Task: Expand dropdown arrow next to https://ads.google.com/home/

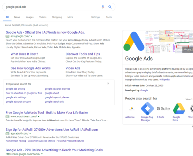Action: (x=42, y=154)
